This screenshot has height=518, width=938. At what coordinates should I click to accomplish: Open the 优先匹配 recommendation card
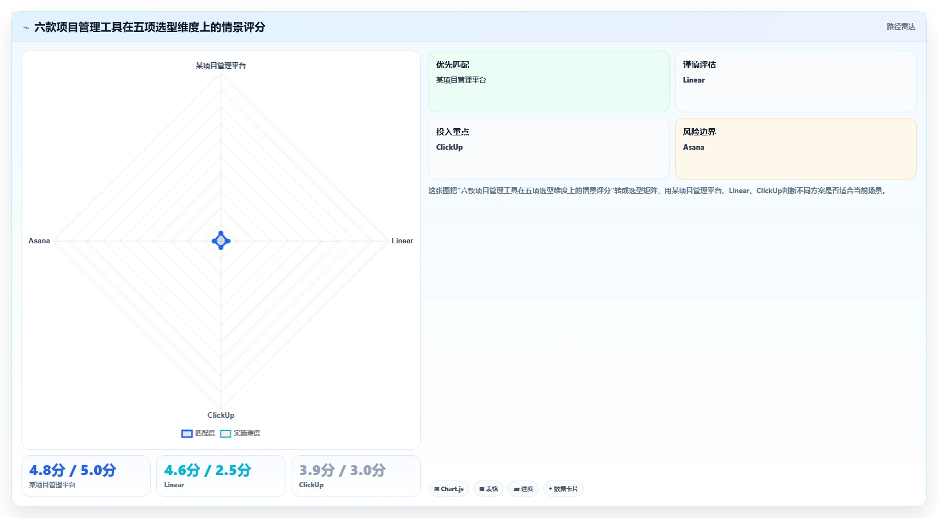tap(549, 81)
